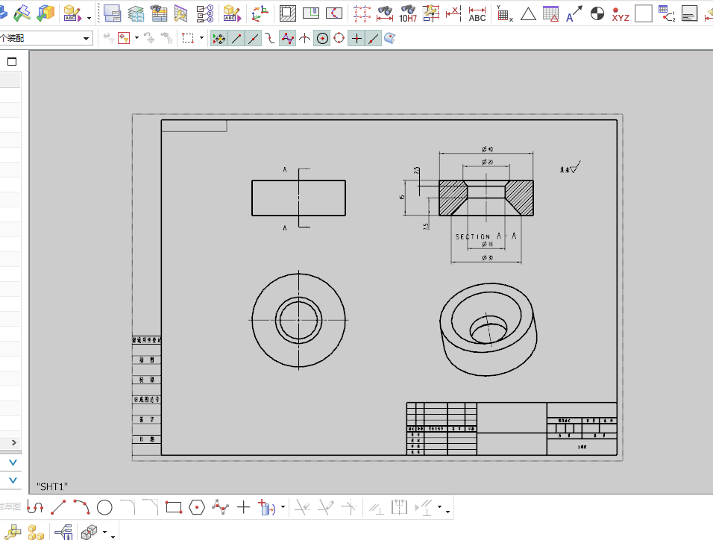Select the sketch Circle tool

point(104,507)
